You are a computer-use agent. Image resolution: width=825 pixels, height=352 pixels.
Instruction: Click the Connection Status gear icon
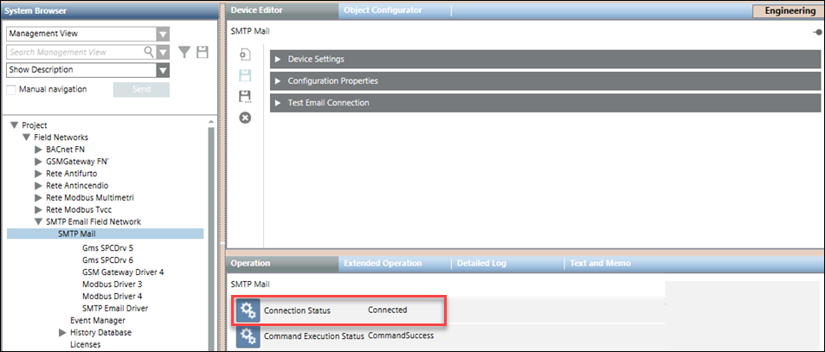coord(248,310)
